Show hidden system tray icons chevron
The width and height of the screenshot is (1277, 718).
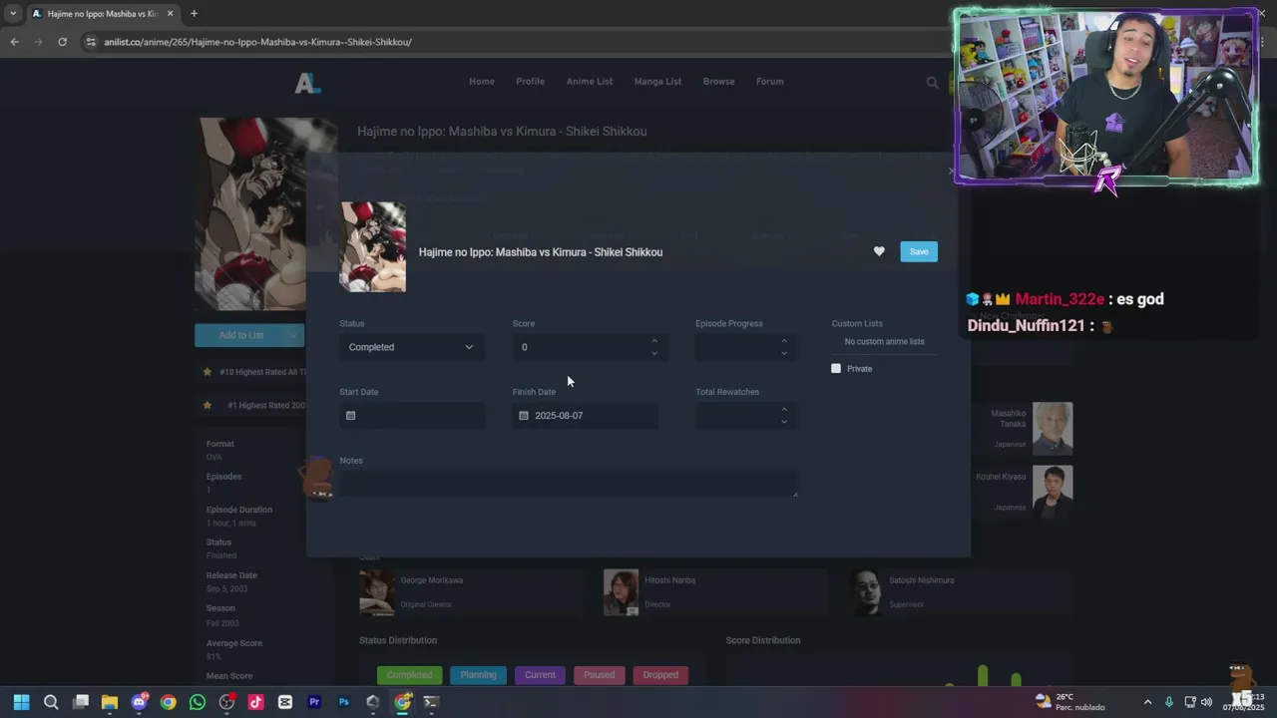(1147, 702)
